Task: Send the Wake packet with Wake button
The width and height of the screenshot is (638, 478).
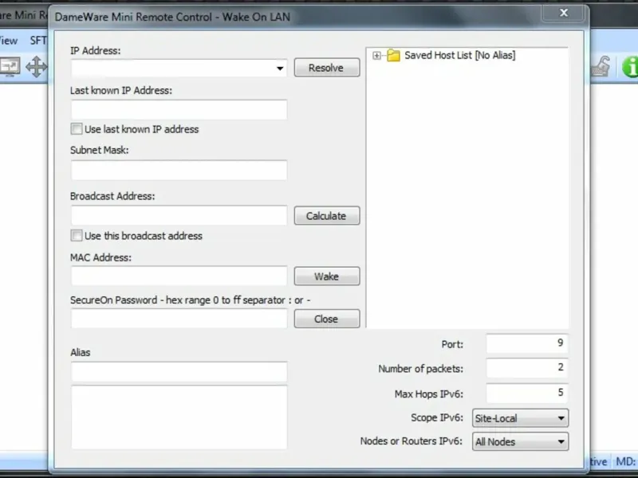Action: coord(327,276)
